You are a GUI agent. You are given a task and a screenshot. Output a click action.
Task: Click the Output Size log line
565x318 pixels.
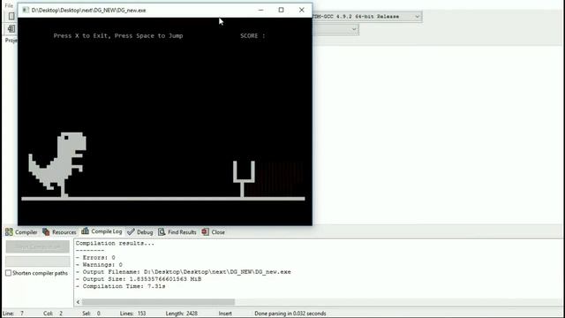(x=139, y=279)
